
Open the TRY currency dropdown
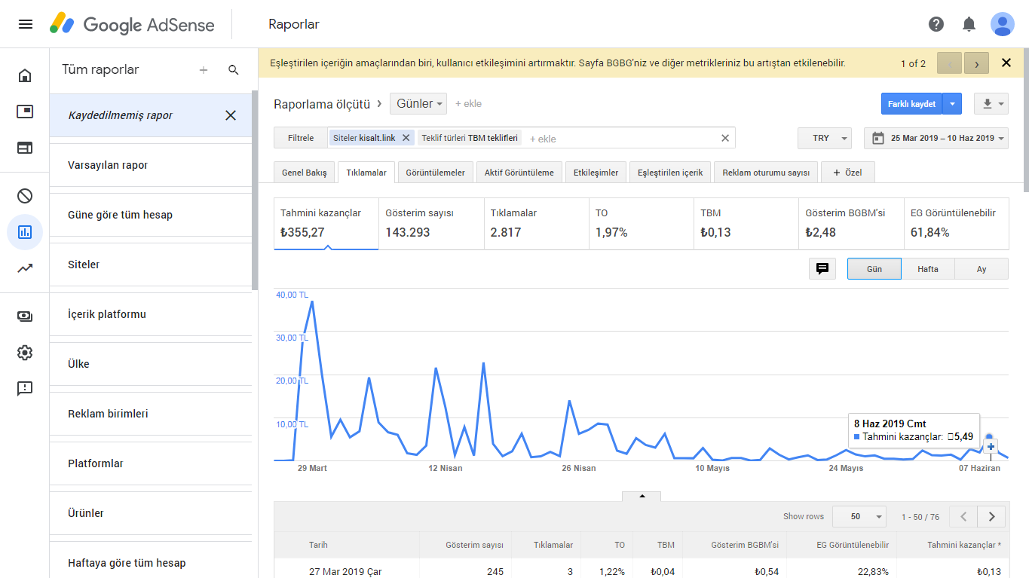[x=825, y=138]
